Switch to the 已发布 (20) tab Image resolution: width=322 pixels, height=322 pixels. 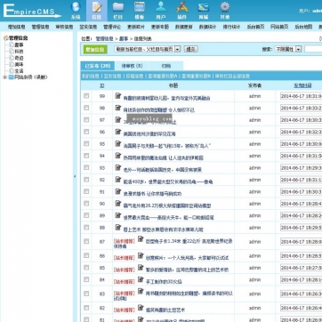pyautogui.click(x=97, y=66)
